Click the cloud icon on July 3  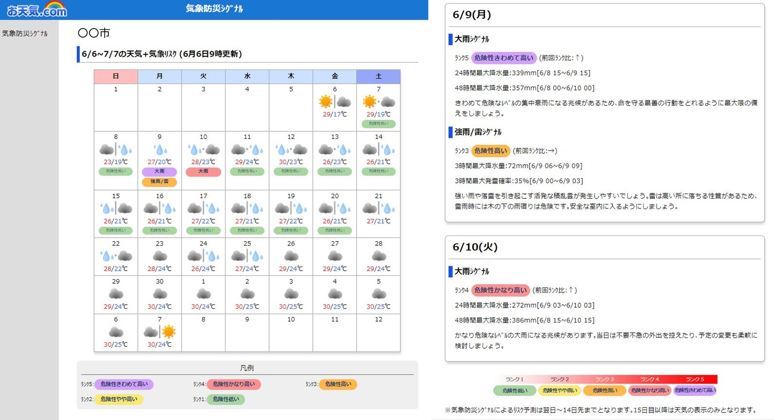point(291,294)
